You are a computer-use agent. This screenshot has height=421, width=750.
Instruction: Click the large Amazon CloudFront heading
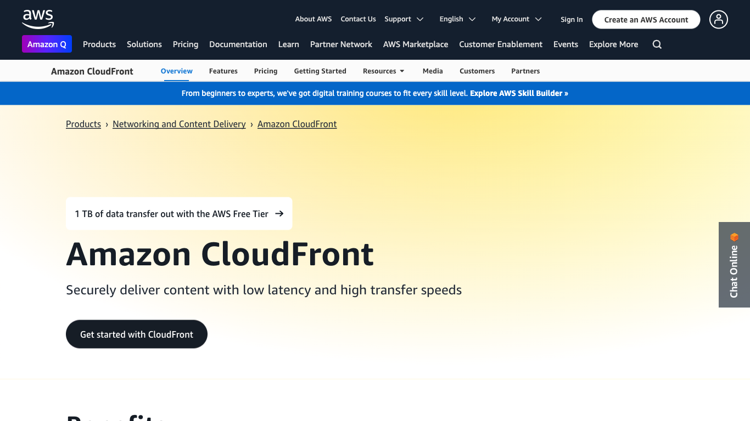point(220,254)
